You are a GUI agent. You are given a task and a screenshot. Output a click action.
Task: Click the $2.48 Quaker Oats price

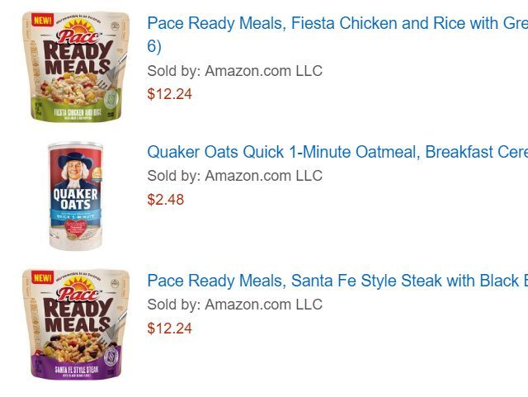[166, 200]
